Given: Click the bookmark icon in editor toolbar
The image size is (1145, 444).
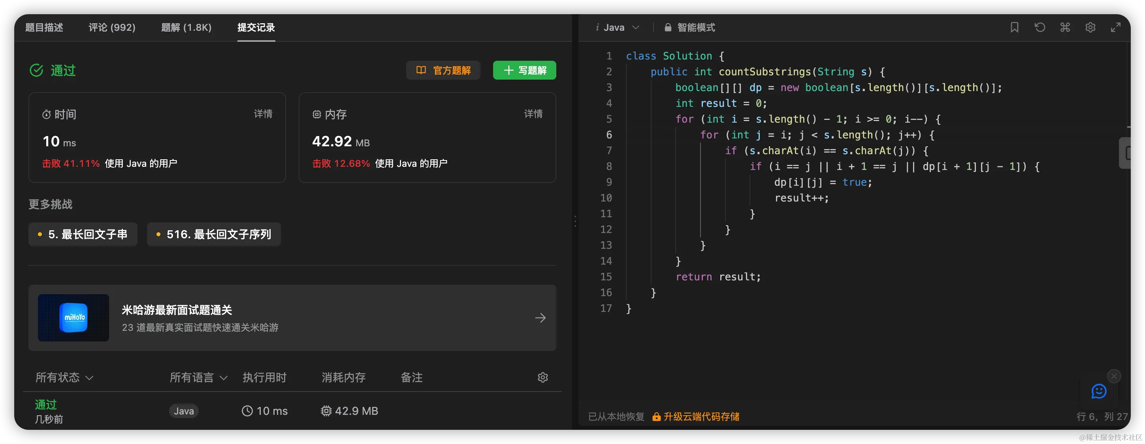Looking at the screenshot, I should (1014, 28).
